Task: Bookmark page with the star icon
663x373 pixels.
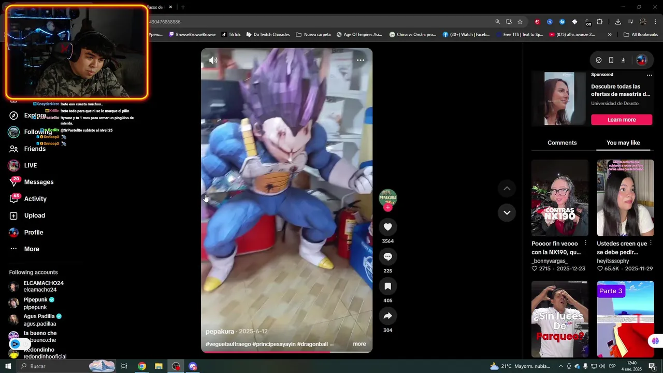Action: [520, 22]
